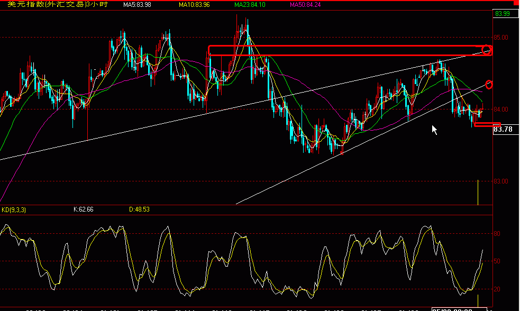The width and height of the screenshot is (520, 311).
Task: Click the D:48.53 value
Action: click(139, 209)
